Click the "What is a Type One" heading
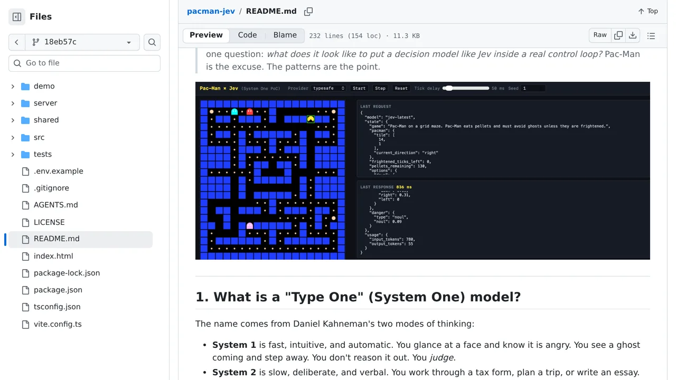Viewport: 676px width, 380px height. coord(358,297)
